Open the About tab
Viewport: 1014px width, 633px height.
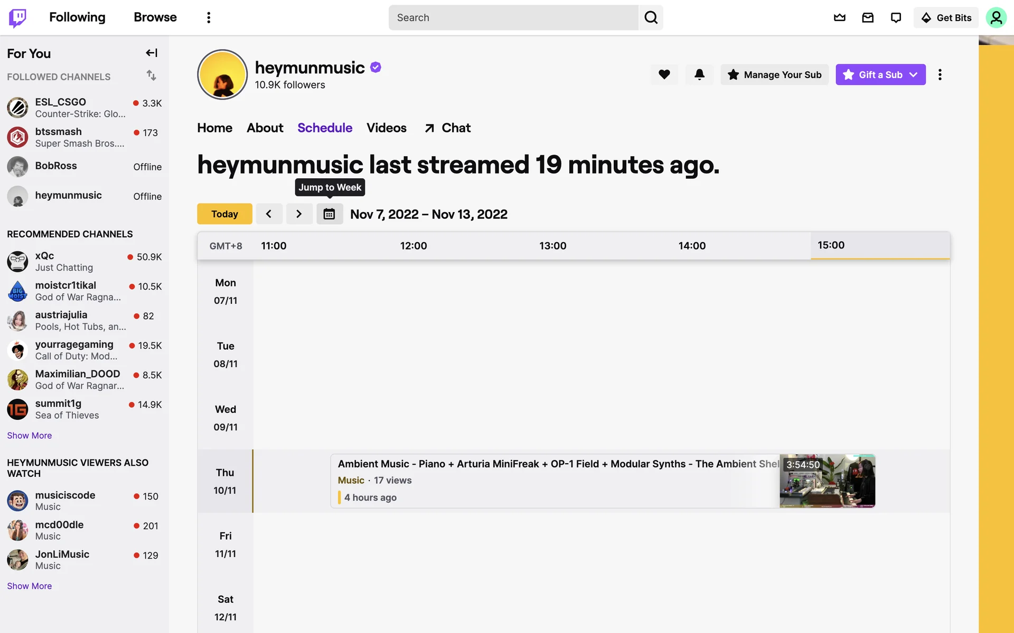(265, 128)
